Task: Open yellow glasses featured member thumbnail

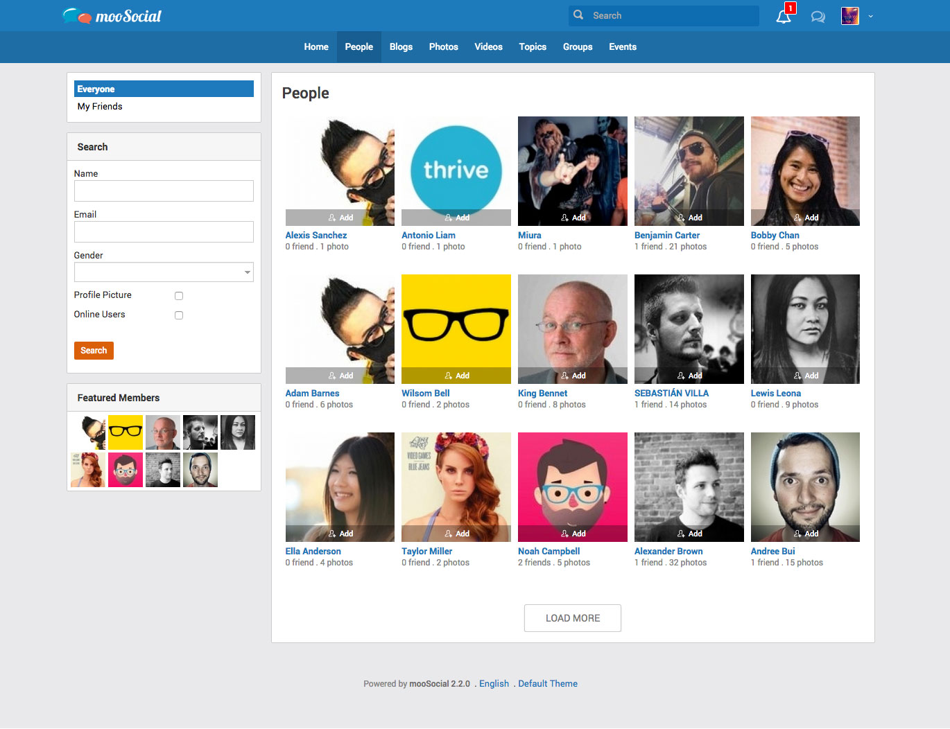Action: tap(126, 432)
